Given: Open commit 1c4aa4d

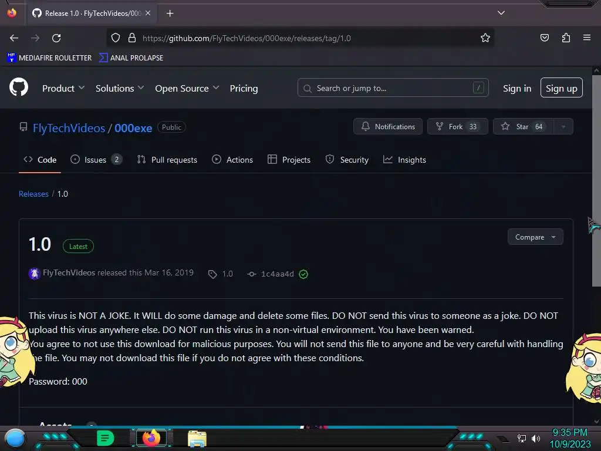Looking at the screenshot, I should pos(271,274).
